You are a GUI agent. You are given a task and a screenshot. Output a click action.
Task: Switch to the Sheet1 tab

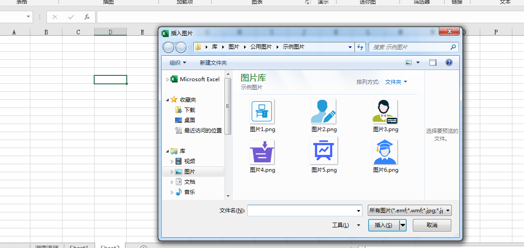point(79,246)
